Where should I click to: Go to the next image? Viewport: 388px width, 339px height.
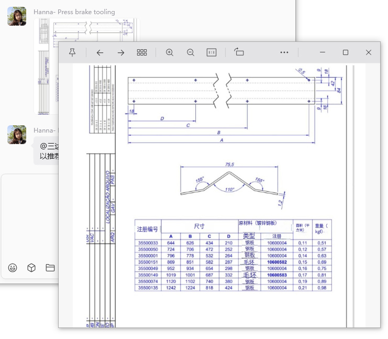(120, 52)
